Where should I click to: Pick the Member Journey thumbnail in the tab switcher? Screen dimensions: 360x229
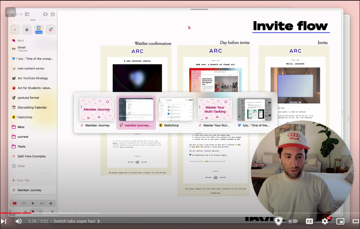(97, 112)
